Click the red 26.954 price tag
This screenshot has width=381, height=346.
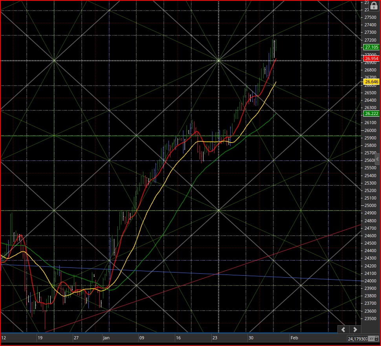click(372, 59)
